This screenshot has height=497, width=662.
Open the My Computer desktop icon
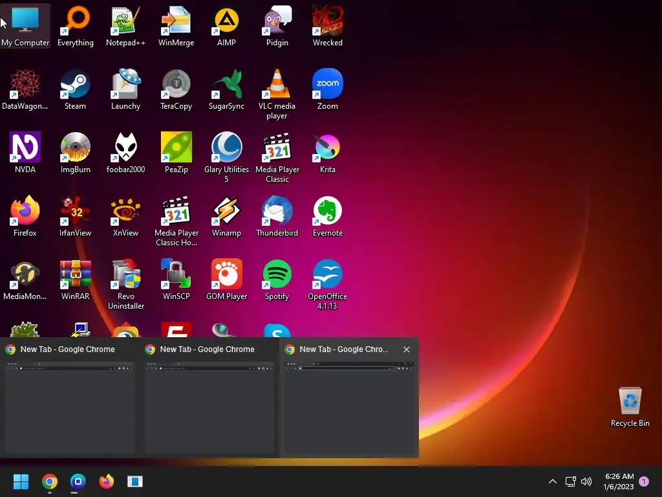point(25,26)
